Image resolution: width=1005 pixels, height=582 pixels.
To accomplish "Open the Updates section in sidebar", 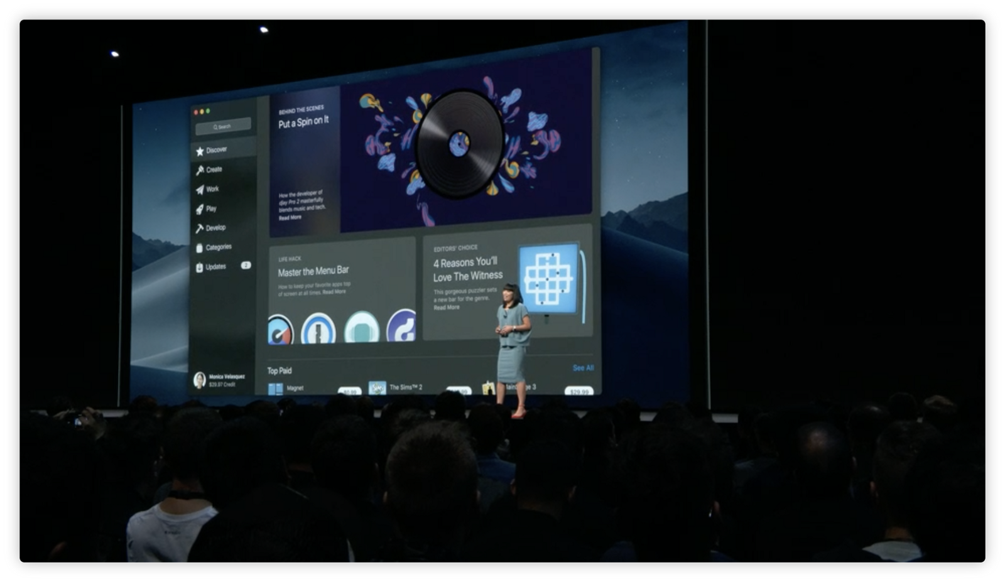I will coord(215,267).
